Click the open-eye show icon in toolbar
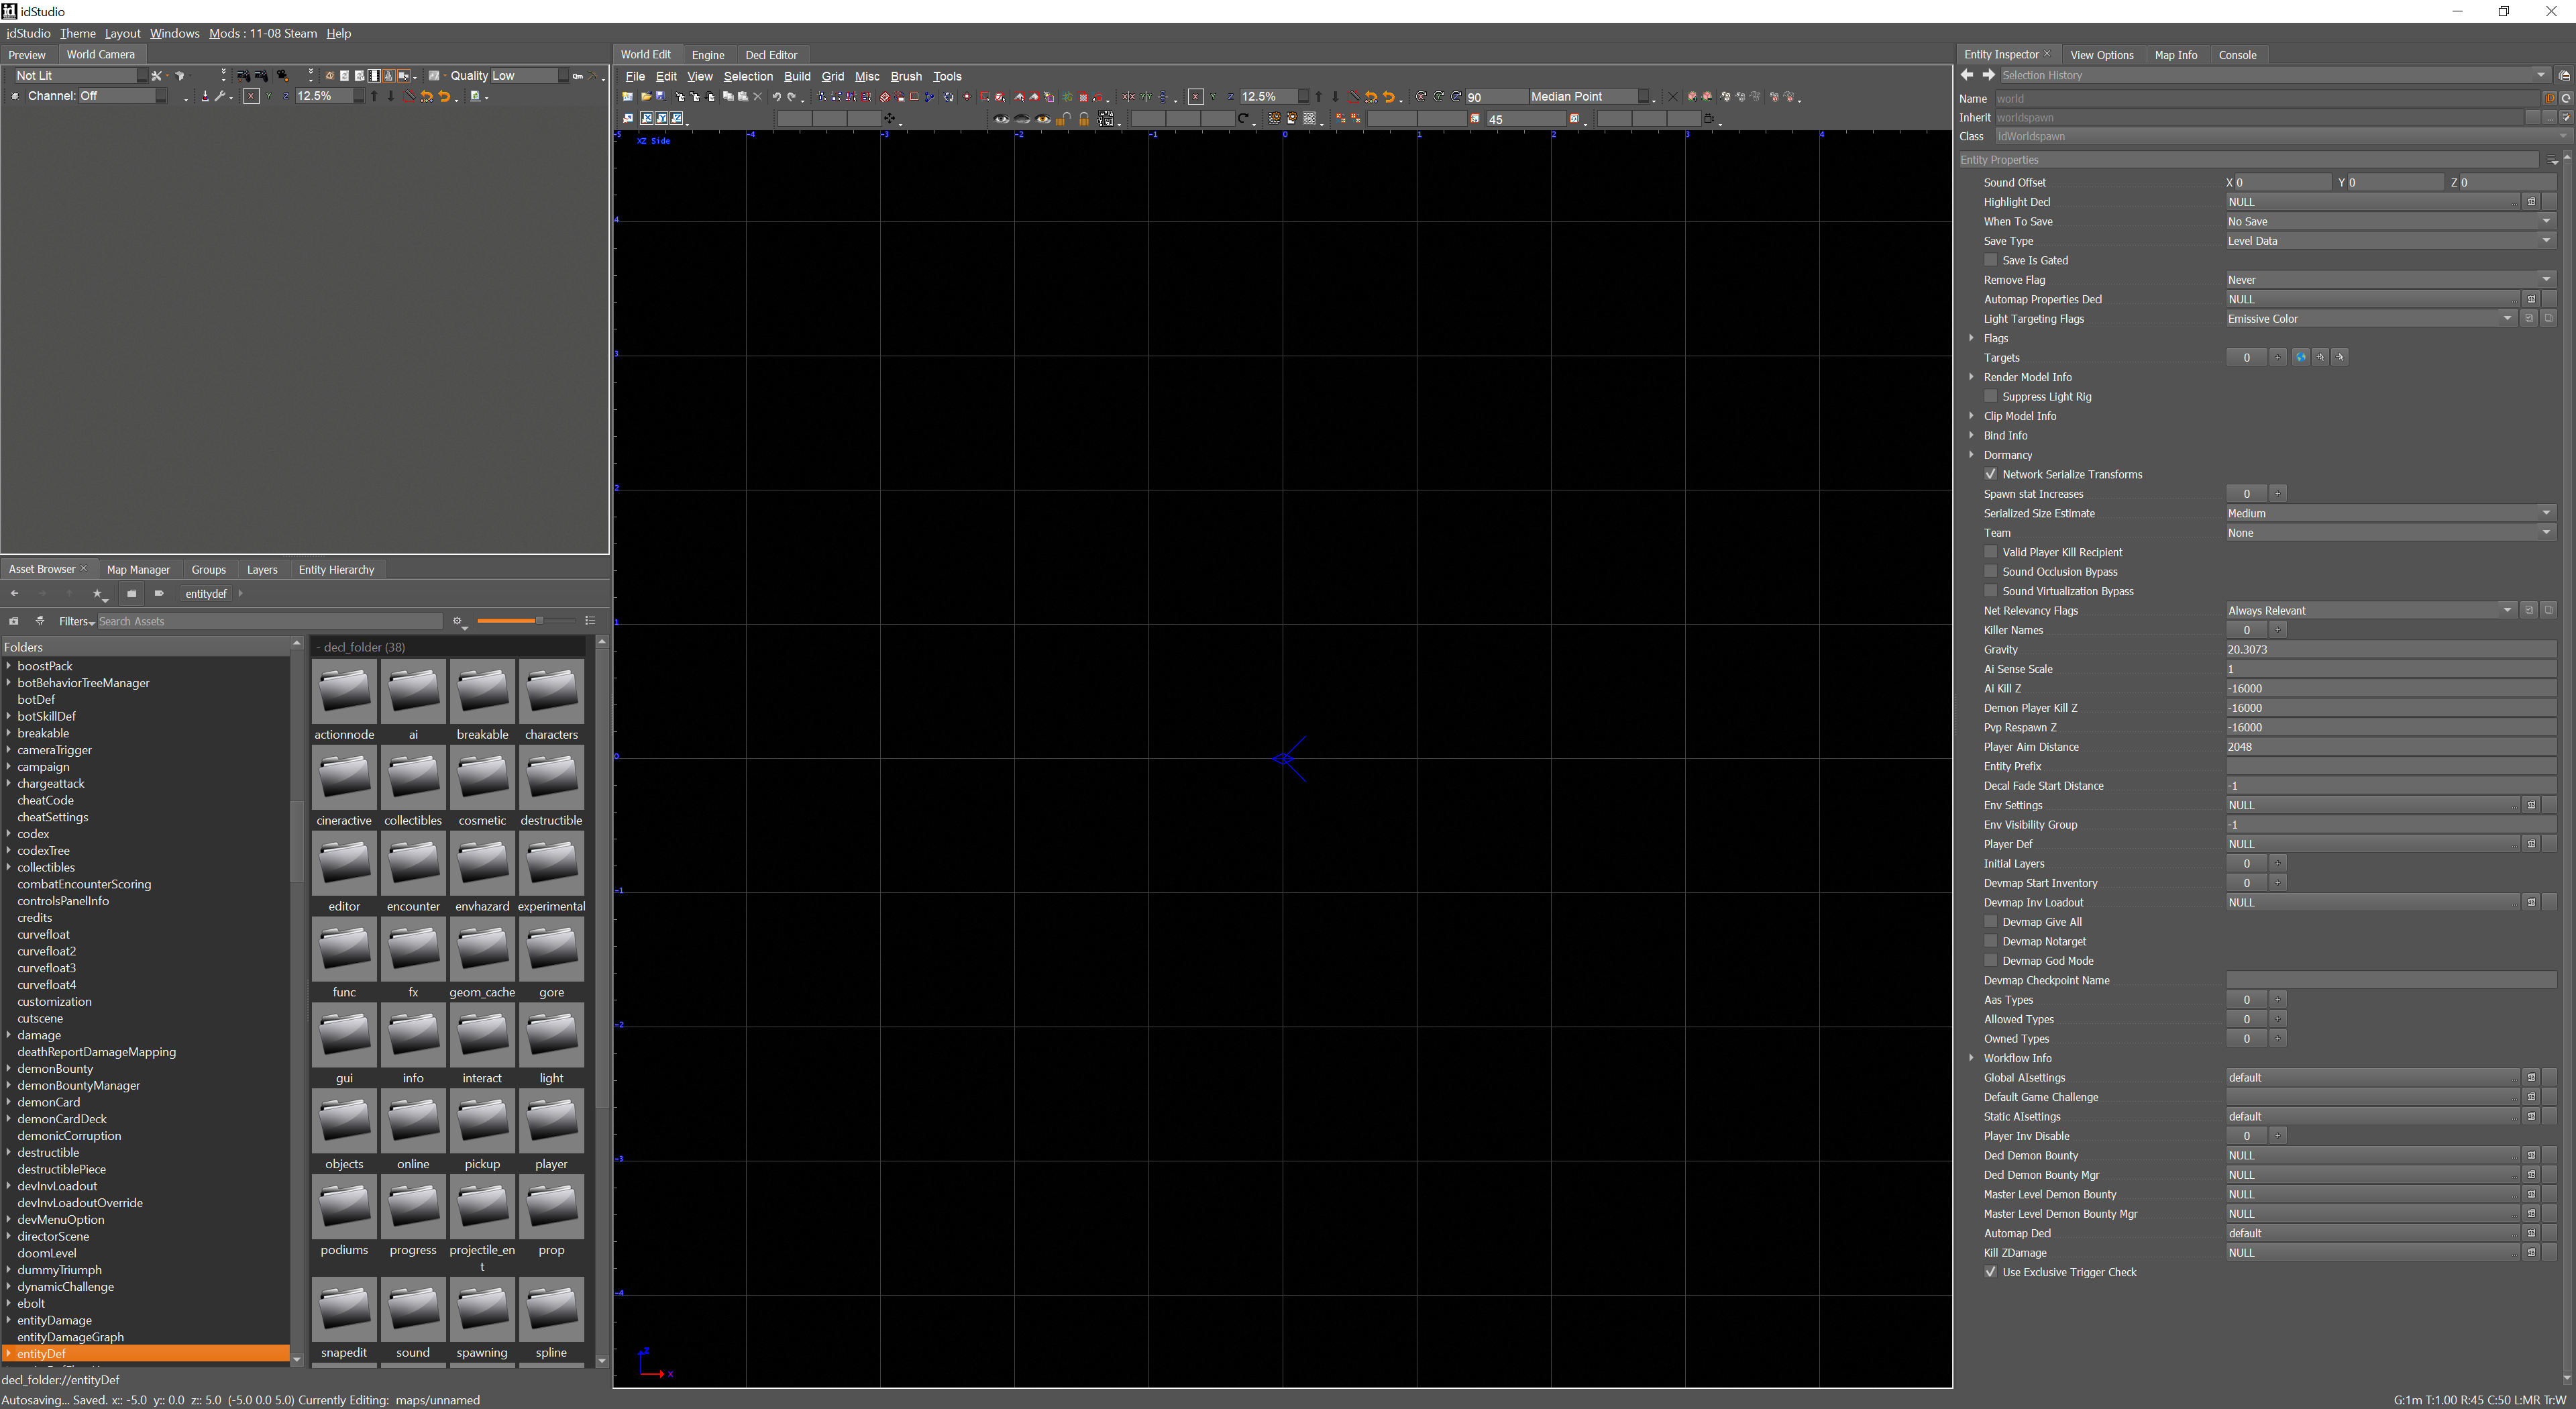Viewport: 2576px width, 1409px height. pyautogui.click(x=1001, y=119)
